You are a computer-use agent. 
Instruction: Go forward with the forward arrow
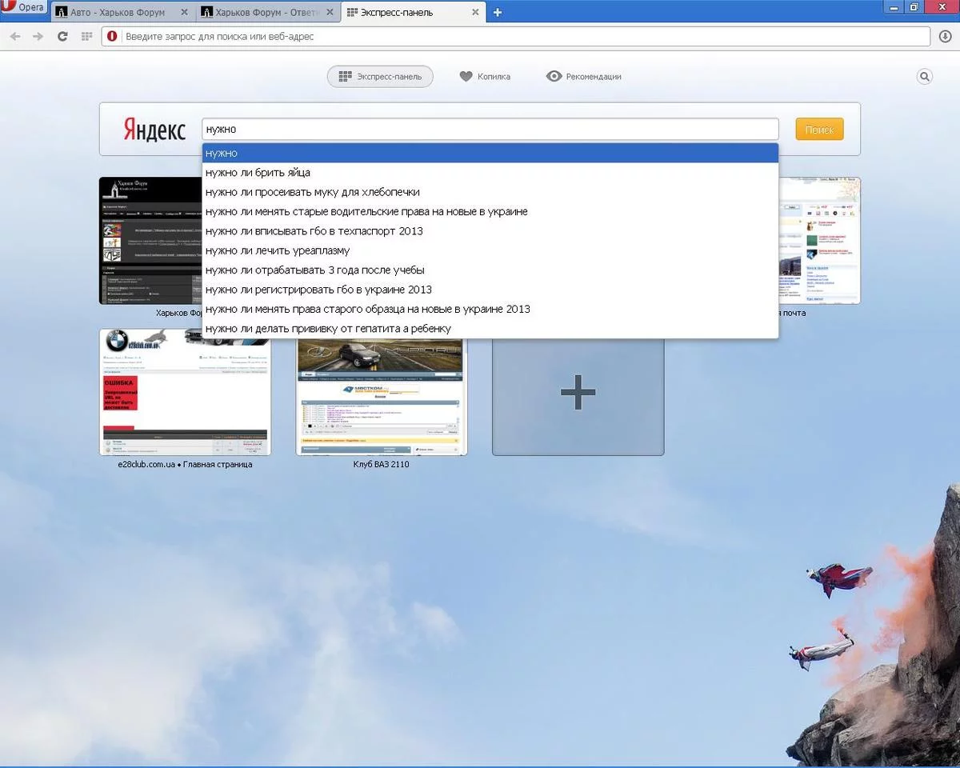[38, 36]
